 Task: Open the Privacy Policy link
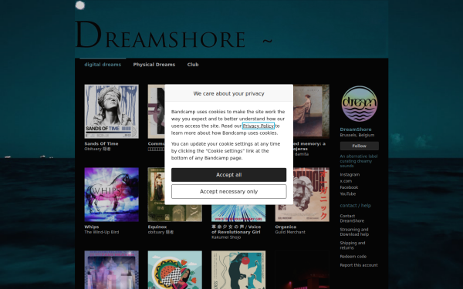point(258,126)
